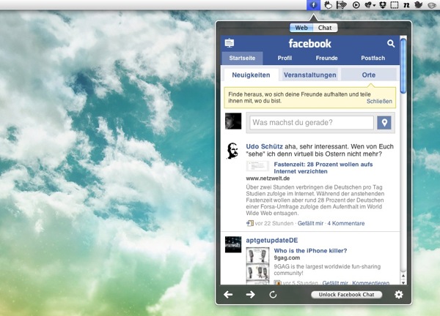Image resolution: width=440 pixels, height=316 pixels.
Task: Click the circled play button menu bar icon
Action: pyautogui.click(x=356, y=5)
